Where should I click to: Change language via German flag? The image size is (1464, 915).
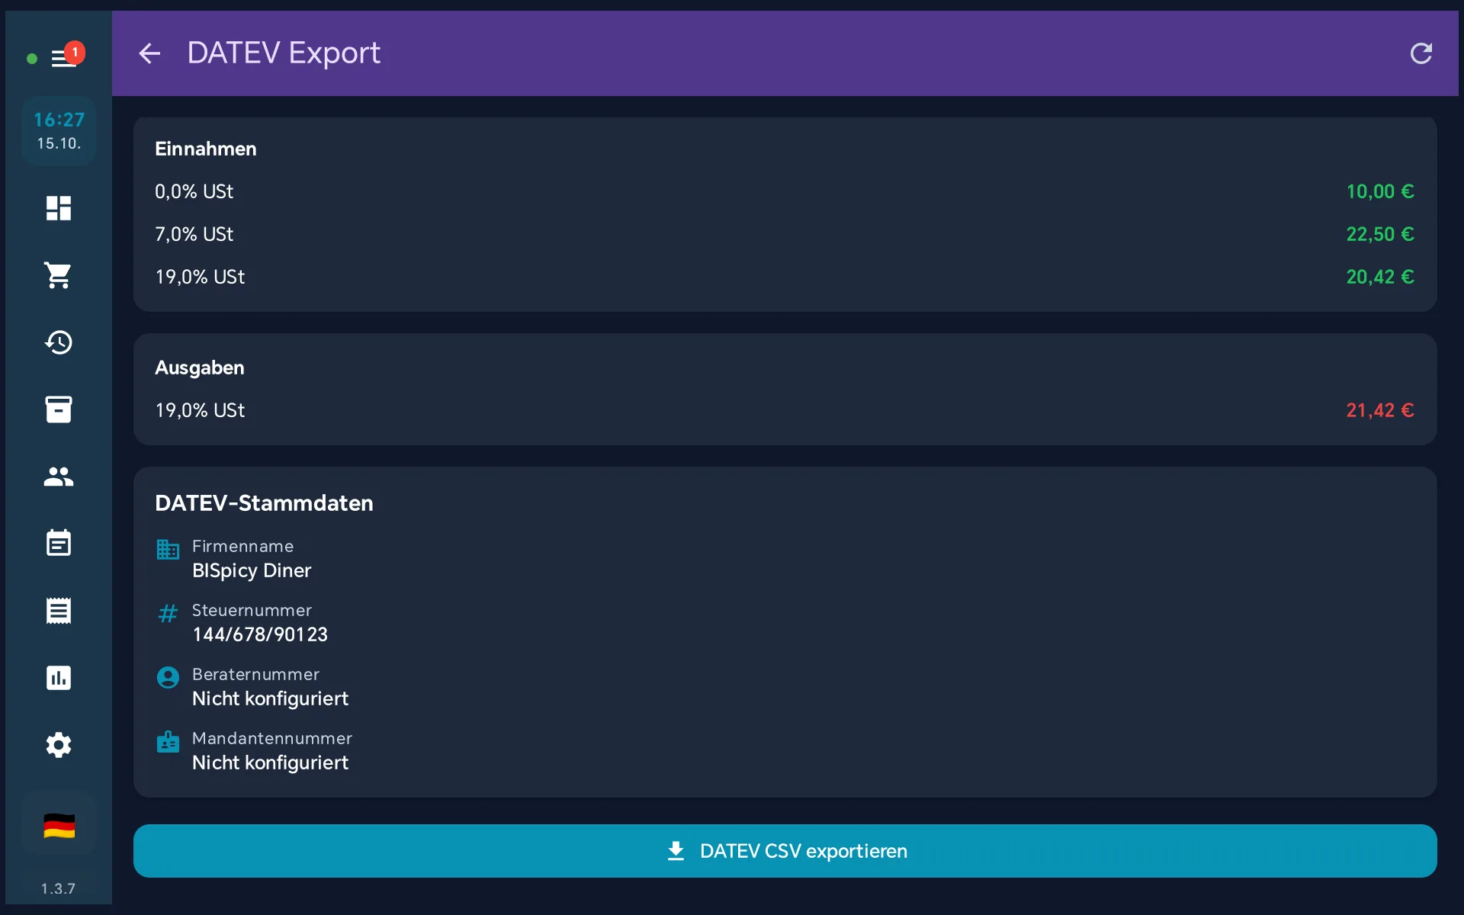(x=59, y=826)
